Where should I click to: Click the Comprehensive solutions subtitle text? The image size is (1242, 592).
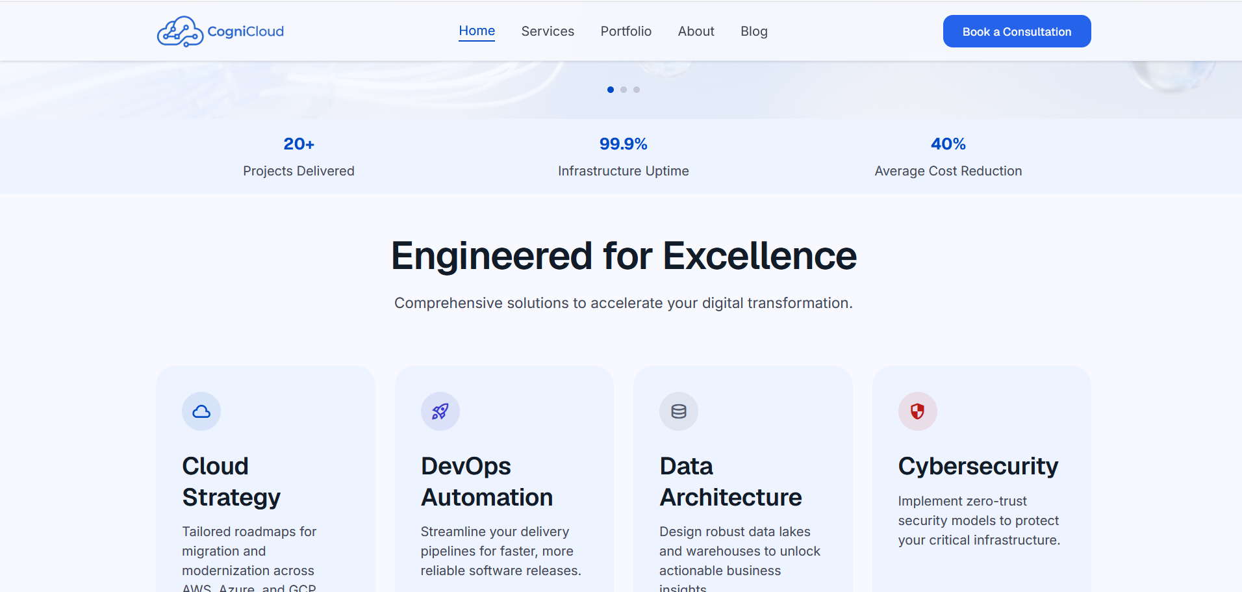click(624, 303)
